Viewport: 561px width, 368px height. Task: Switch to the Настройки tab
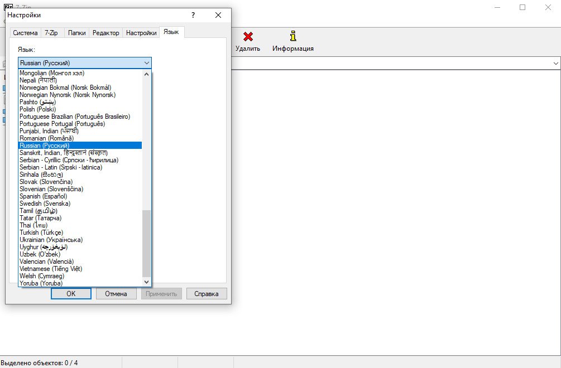point(141,33)
